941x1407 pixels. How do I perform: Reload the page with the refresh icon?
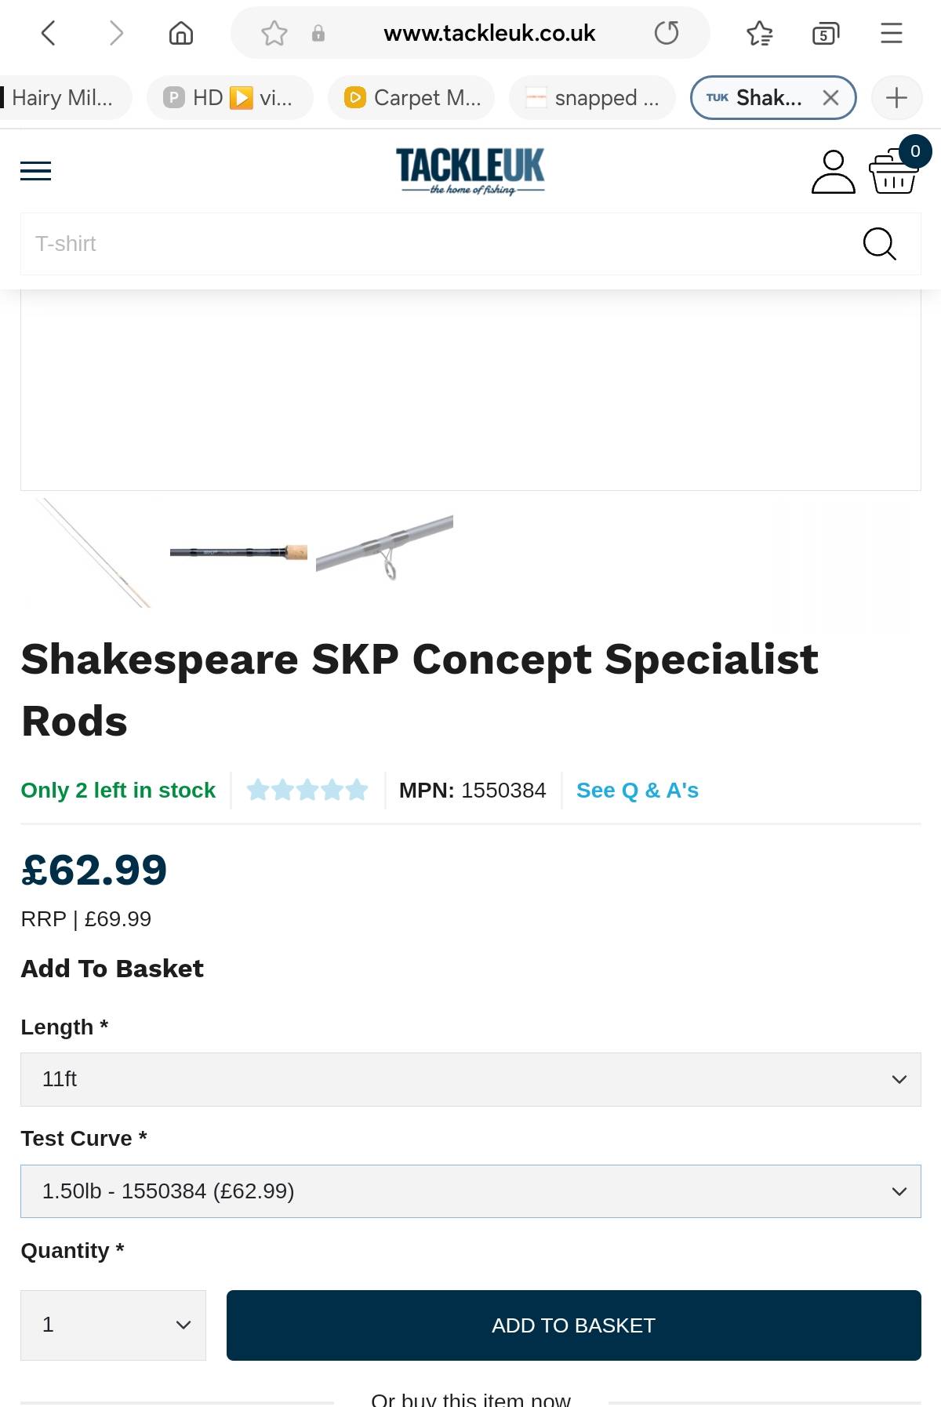coord(667,33)
